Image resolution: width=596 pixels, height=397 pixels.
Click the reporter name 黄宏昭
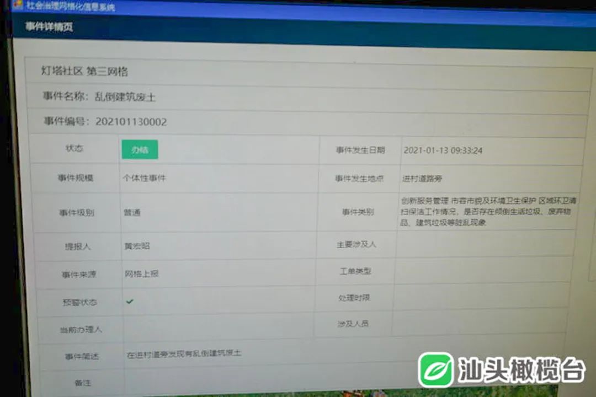[137, 246]
